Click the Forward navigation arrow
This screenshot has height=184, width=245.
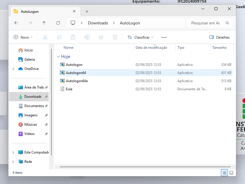click(30, 23)
